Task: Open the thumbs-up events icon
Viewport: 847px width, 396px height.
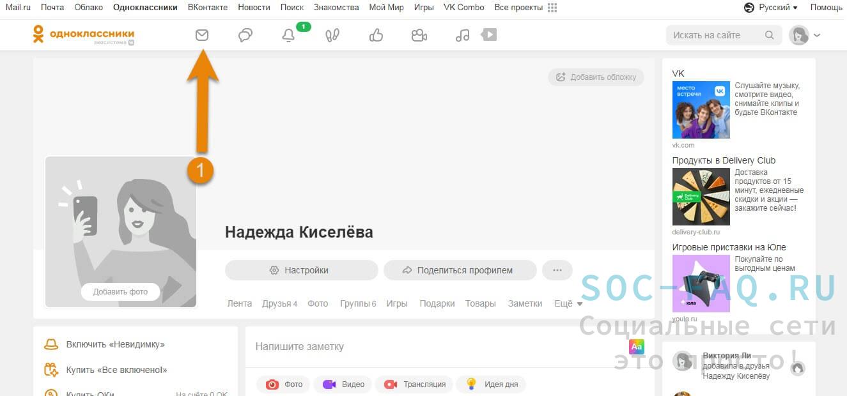Action: pyautogui.click(x=376, y=35)
